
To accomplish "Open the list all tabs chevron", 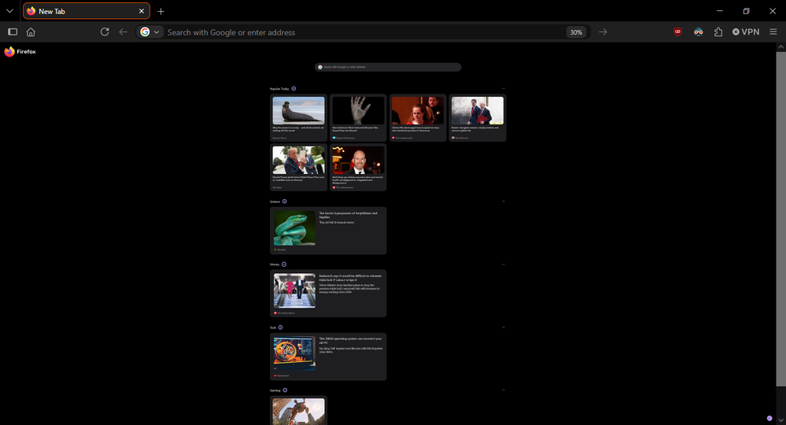I will tap(9, 10).
